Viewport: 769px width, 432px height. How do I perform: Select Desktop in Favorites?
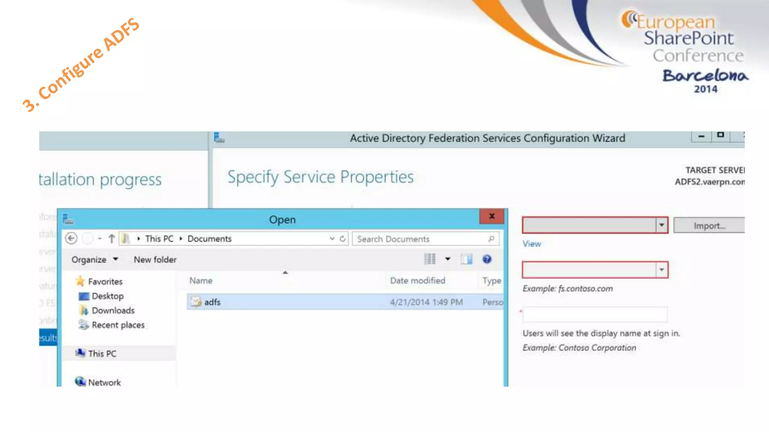pos(107,296)
